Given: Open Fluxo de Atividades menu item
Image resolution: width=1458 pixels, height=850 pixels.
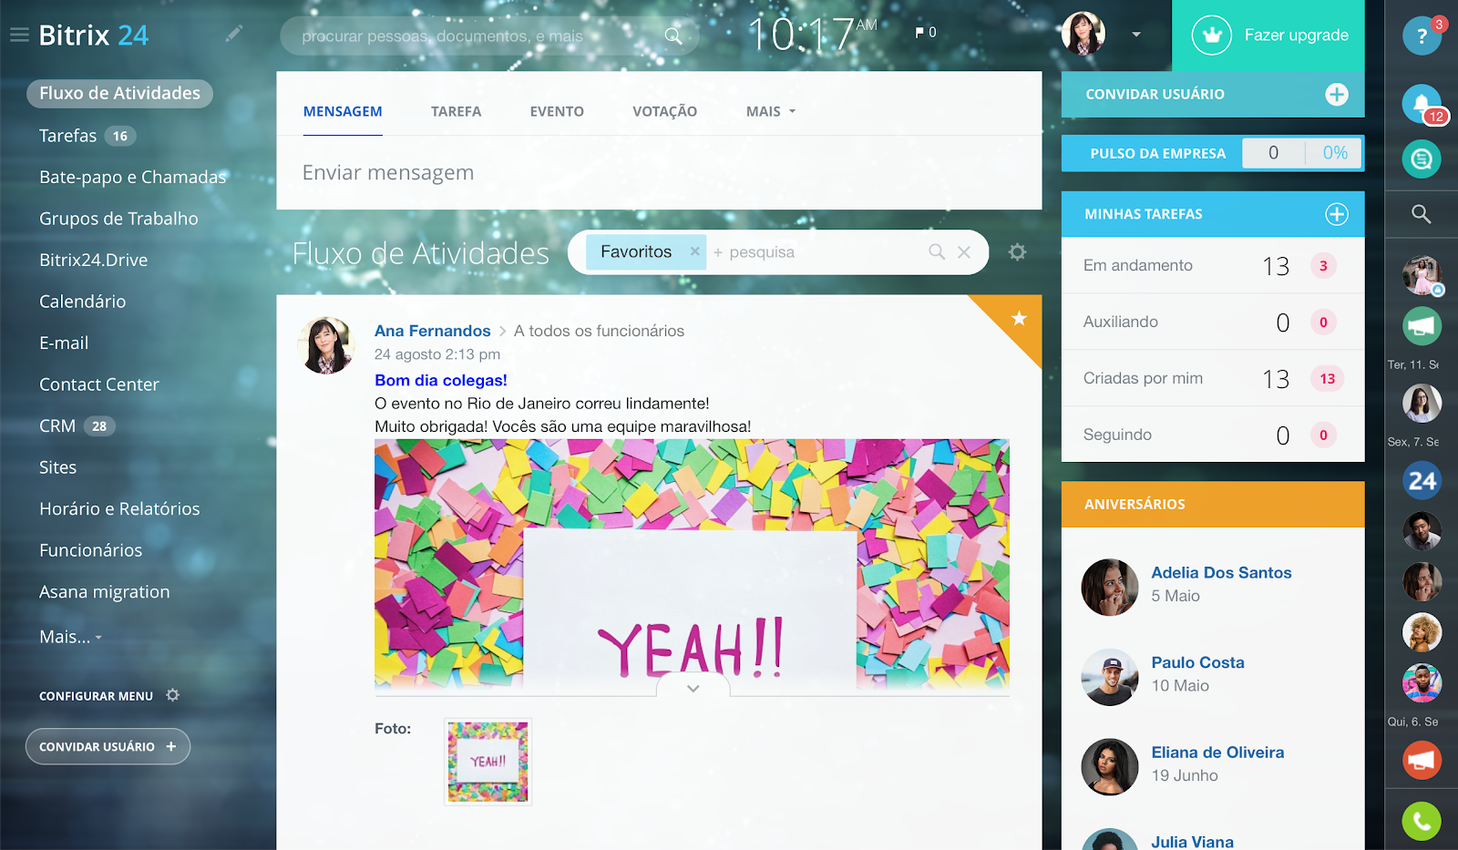Looking at the screenshot, I should [x=119, y=93].
